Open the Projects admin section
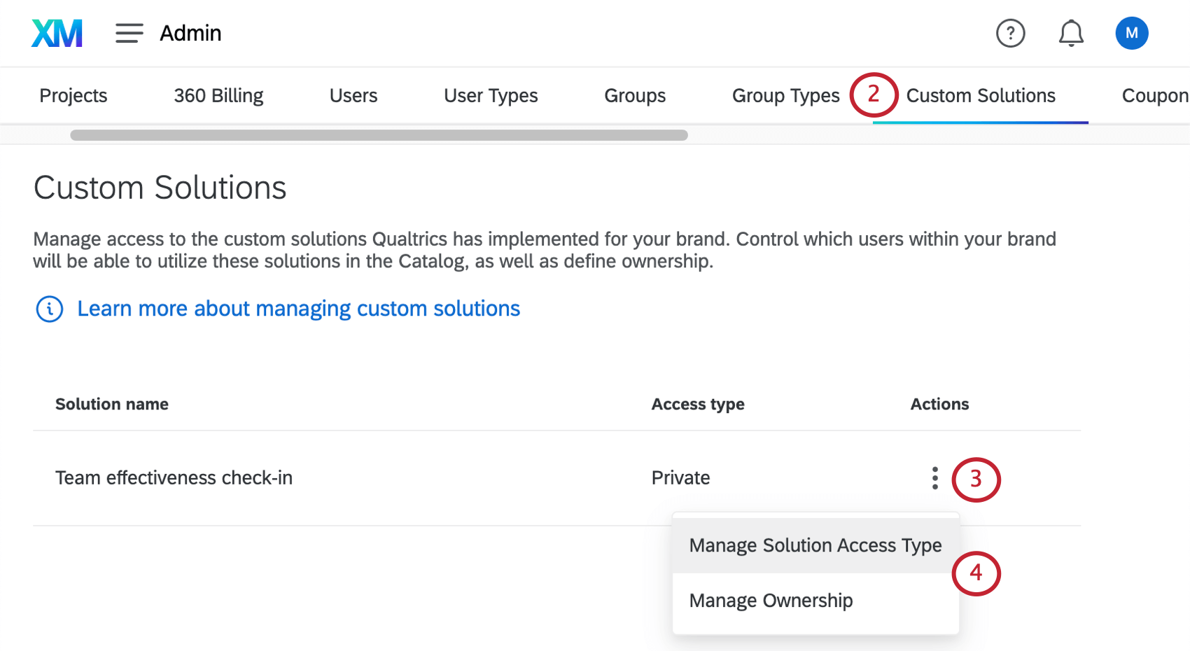This screenshot has height=651, width=1190. [x=73, y=95]
